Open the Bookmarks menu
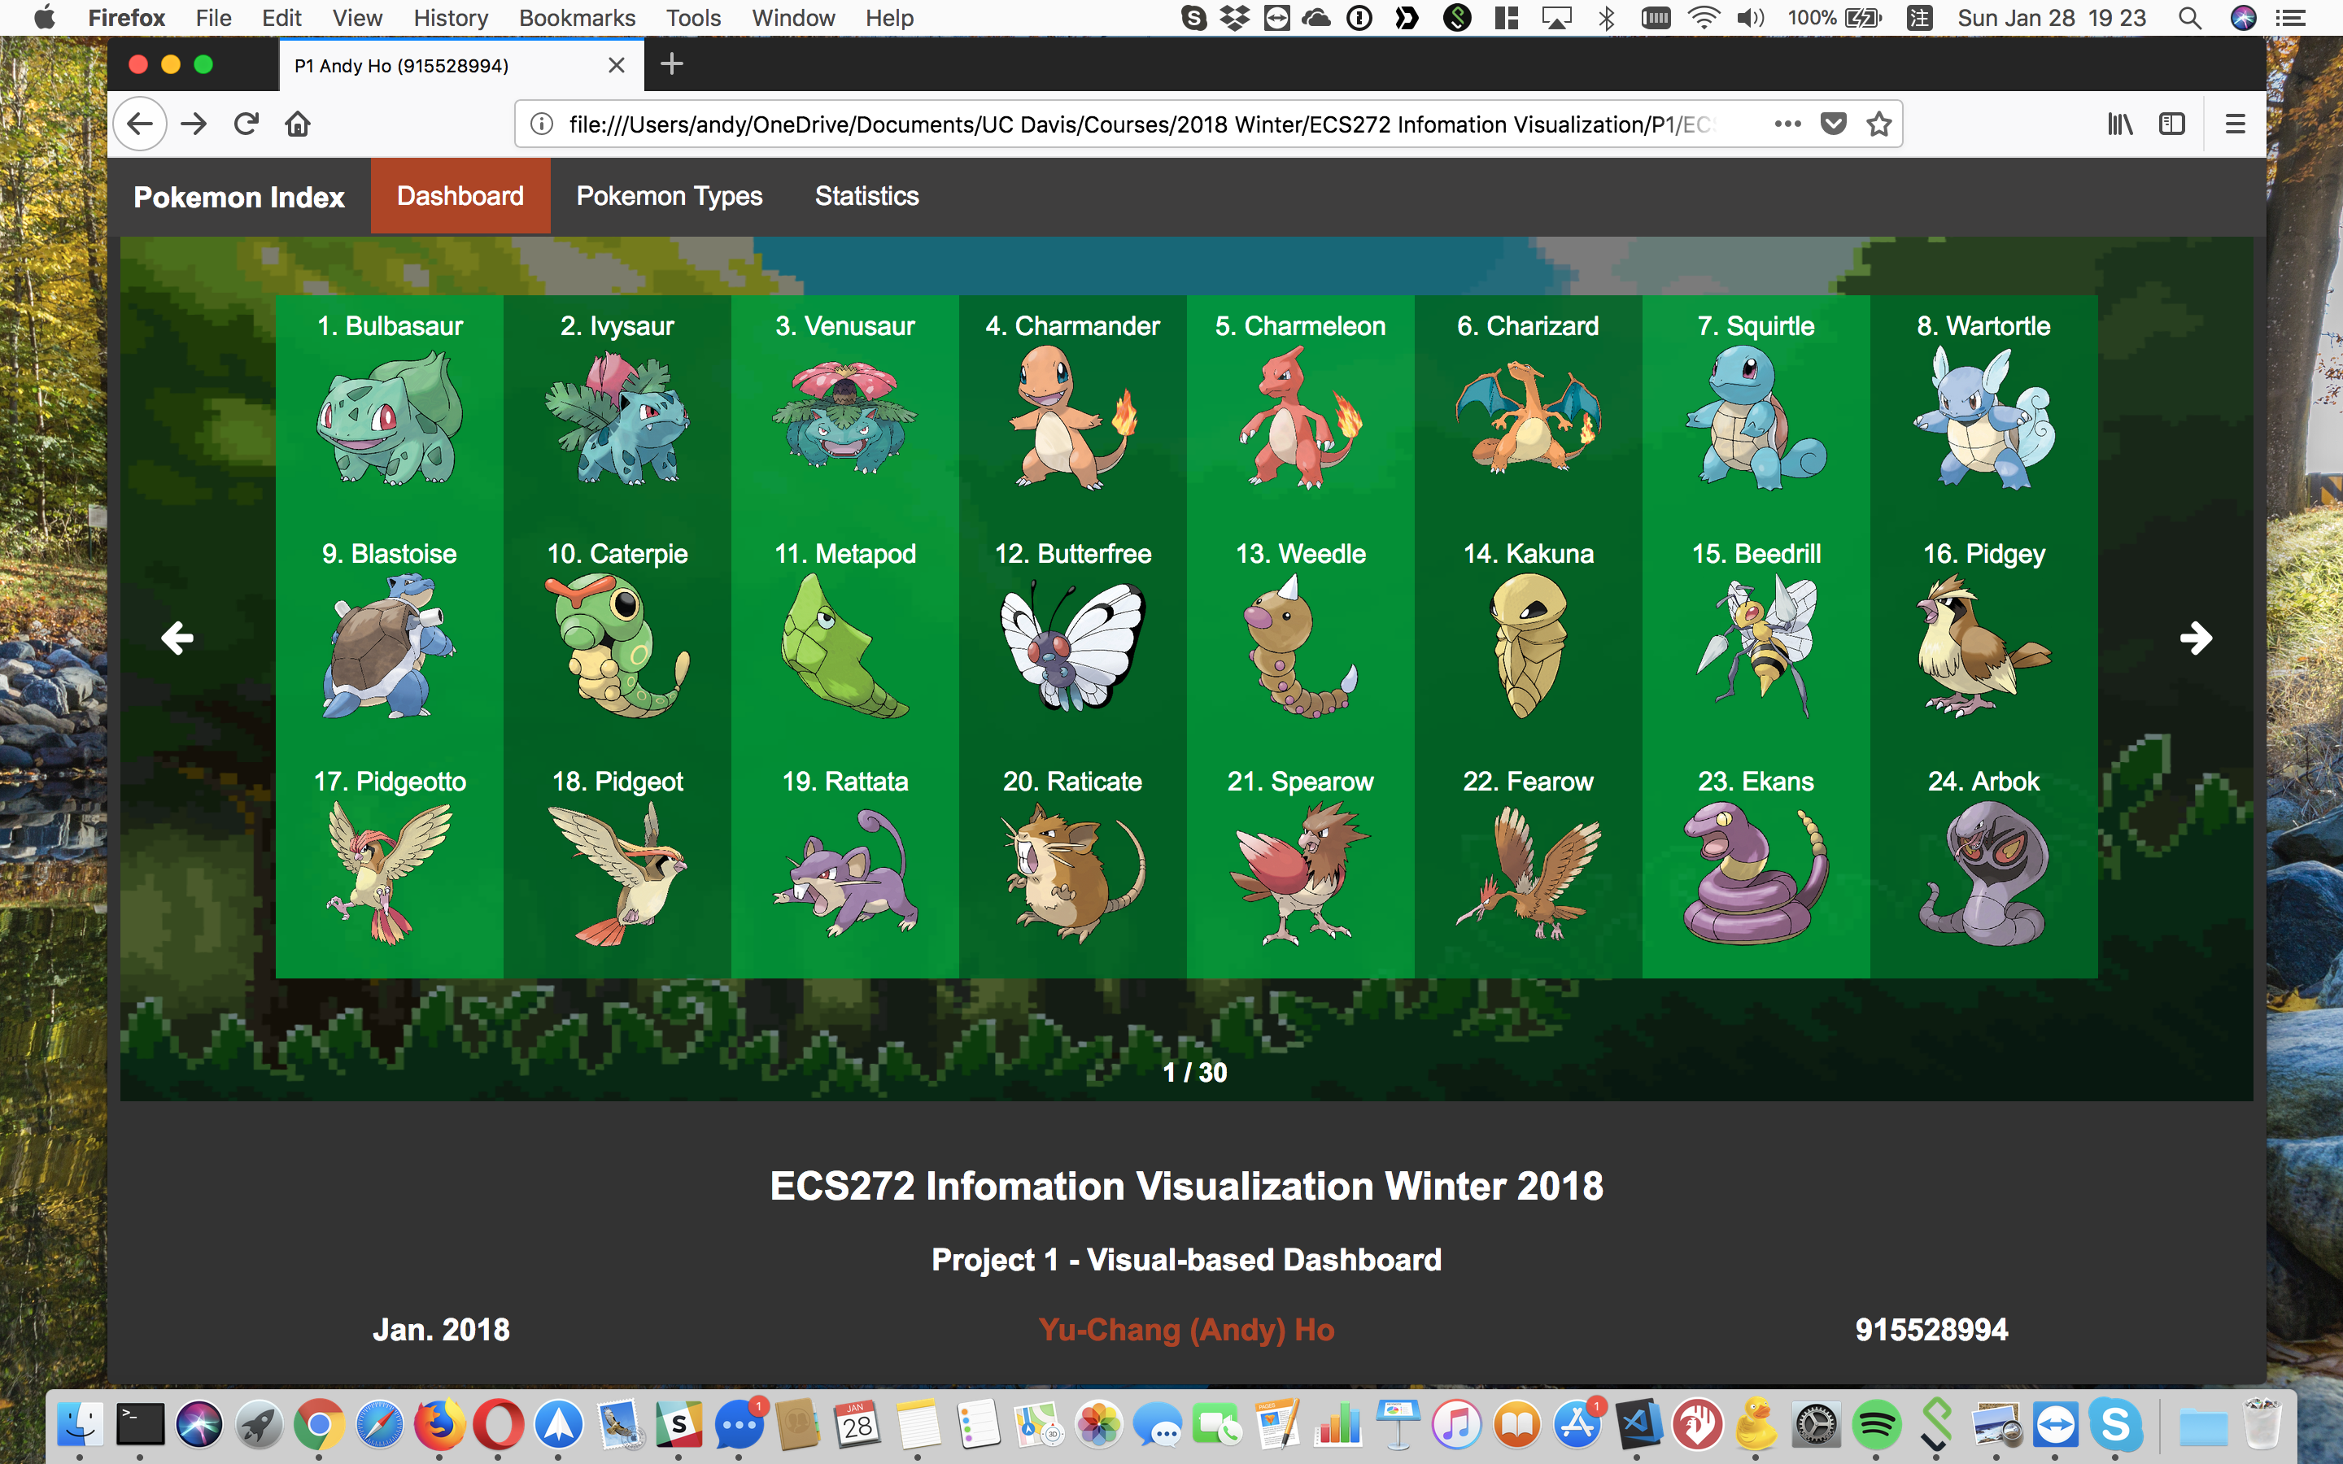Screen dimensions: 2343x1464 pyautogui.click(x=577, y=17)
